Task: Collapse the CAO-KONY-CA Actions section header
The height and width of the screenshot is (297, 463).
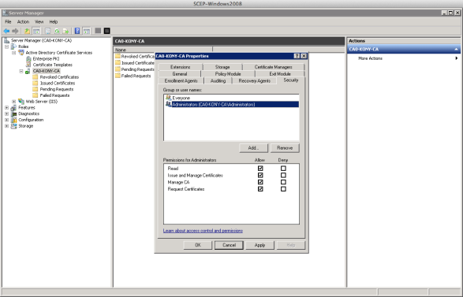Action: pyautogui.click(x=404, y=49)
